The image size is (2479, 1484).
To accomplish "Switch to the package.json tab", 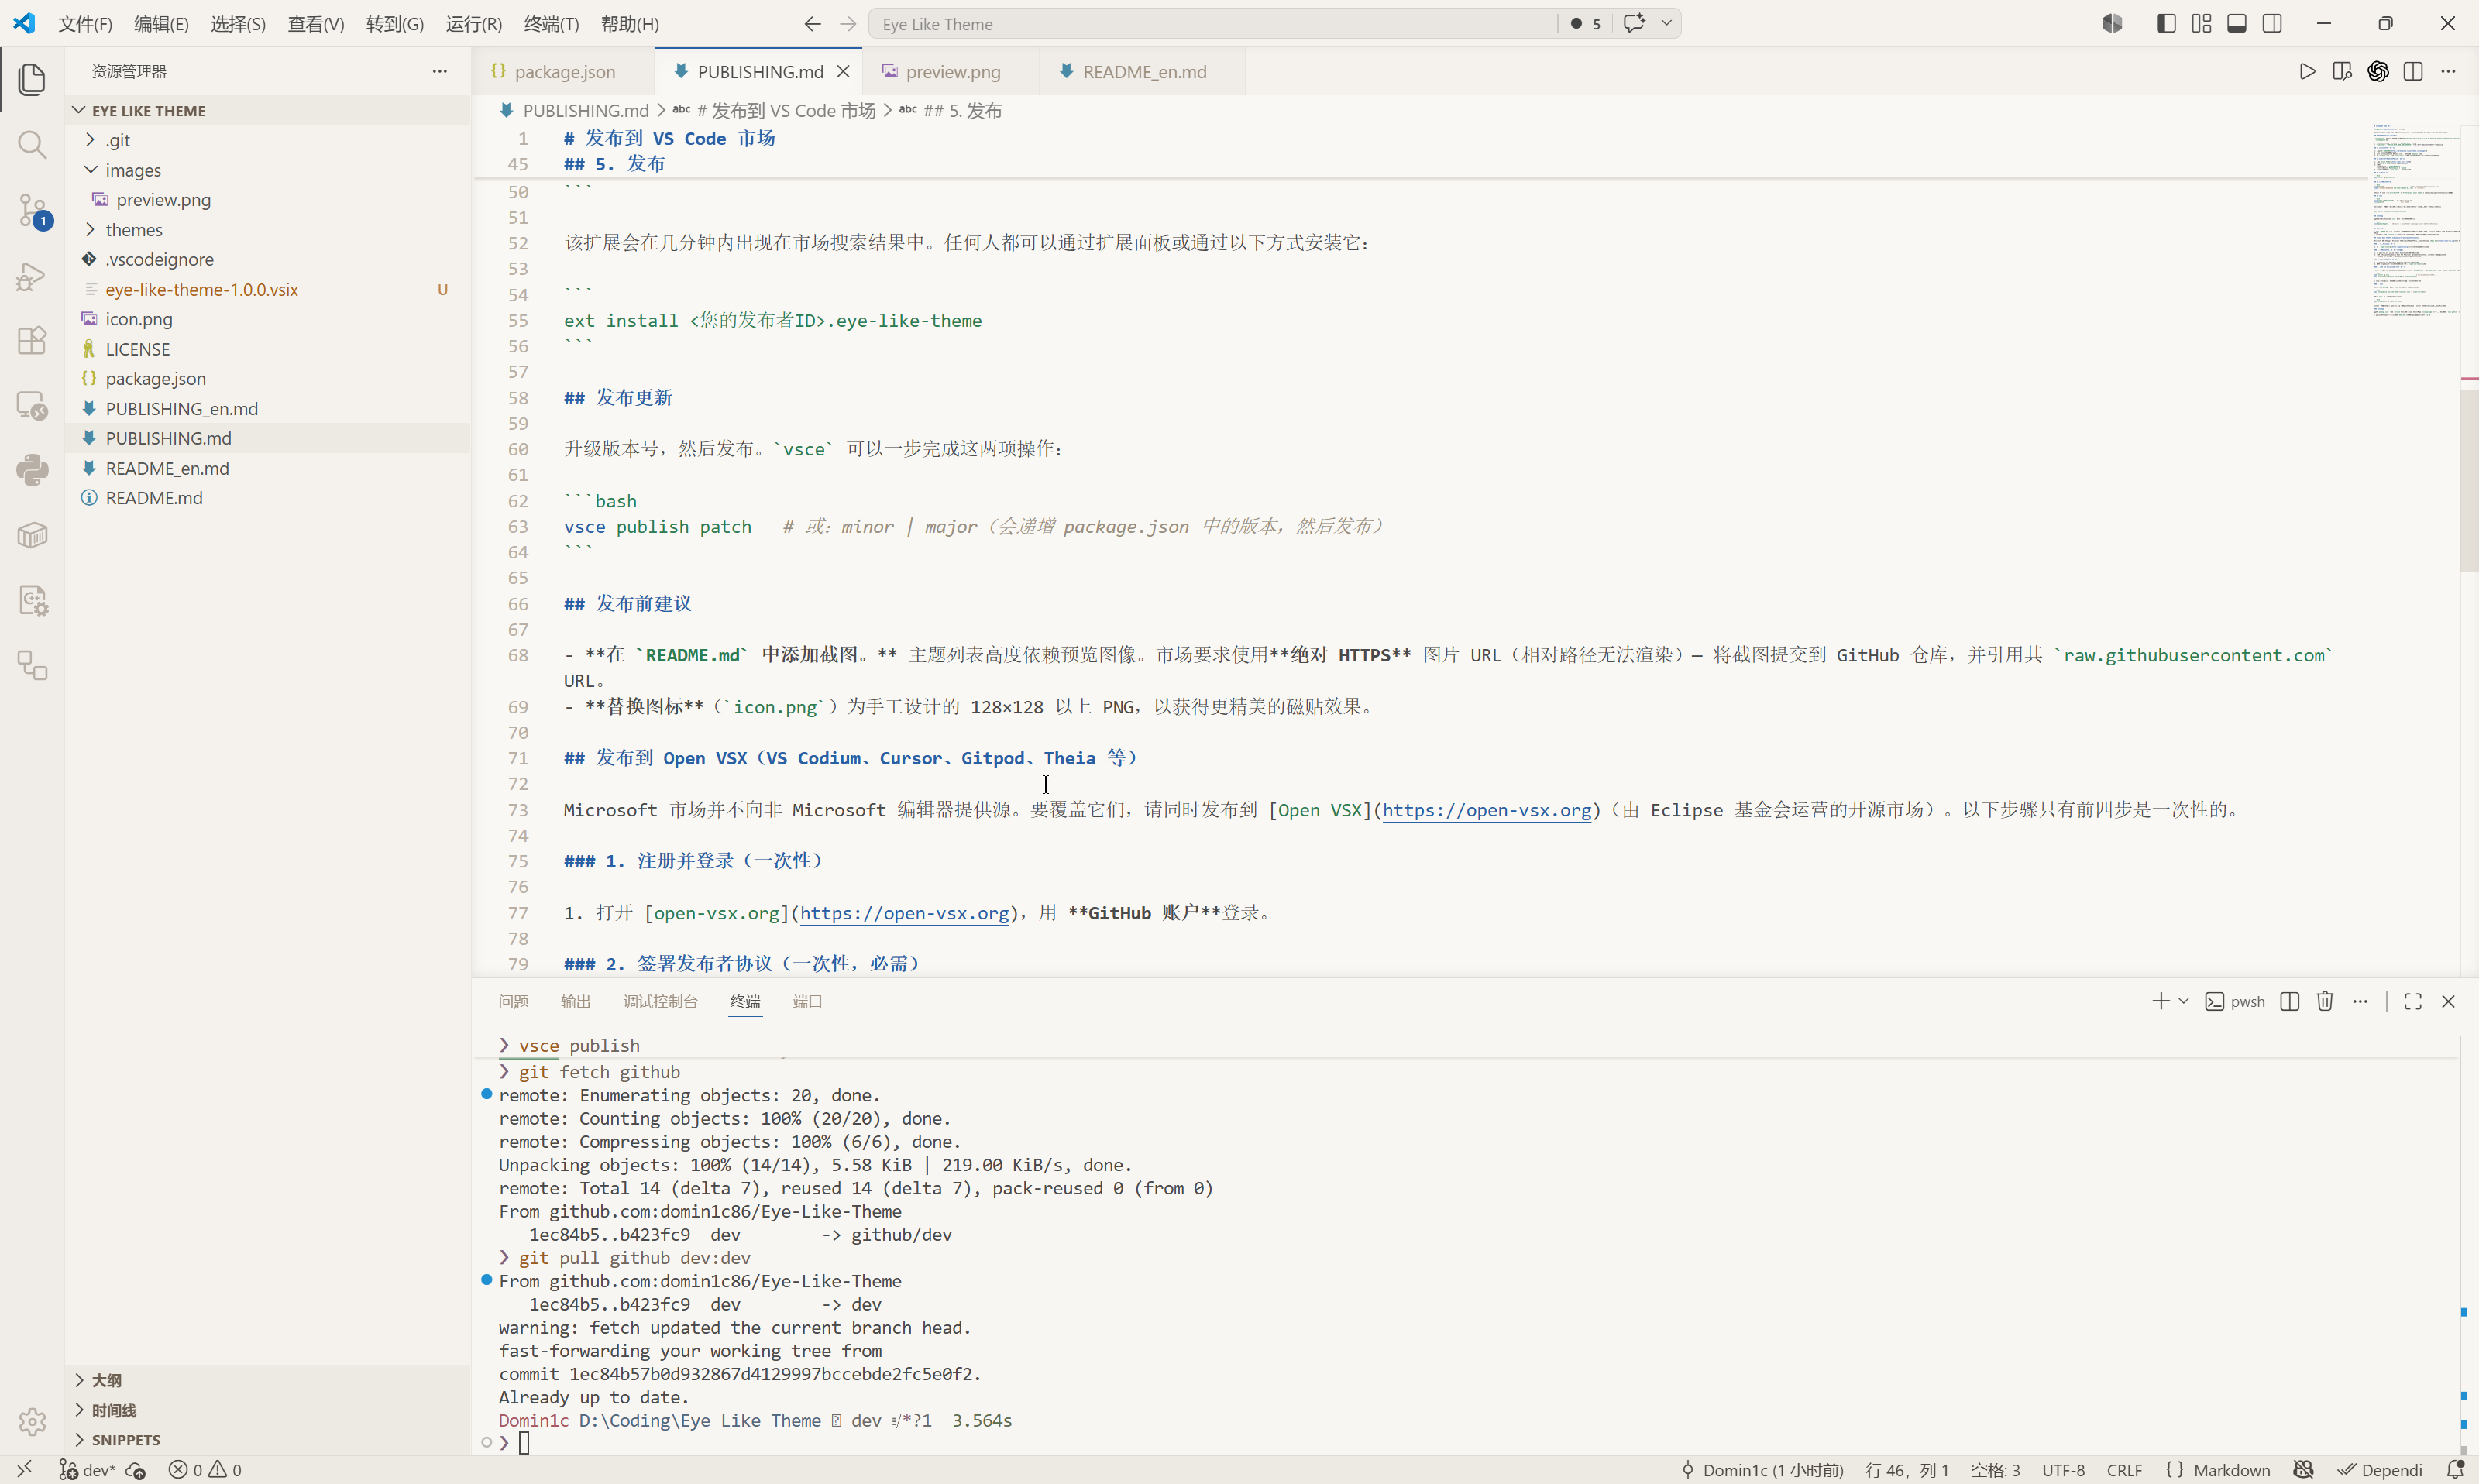I will 564,72.
